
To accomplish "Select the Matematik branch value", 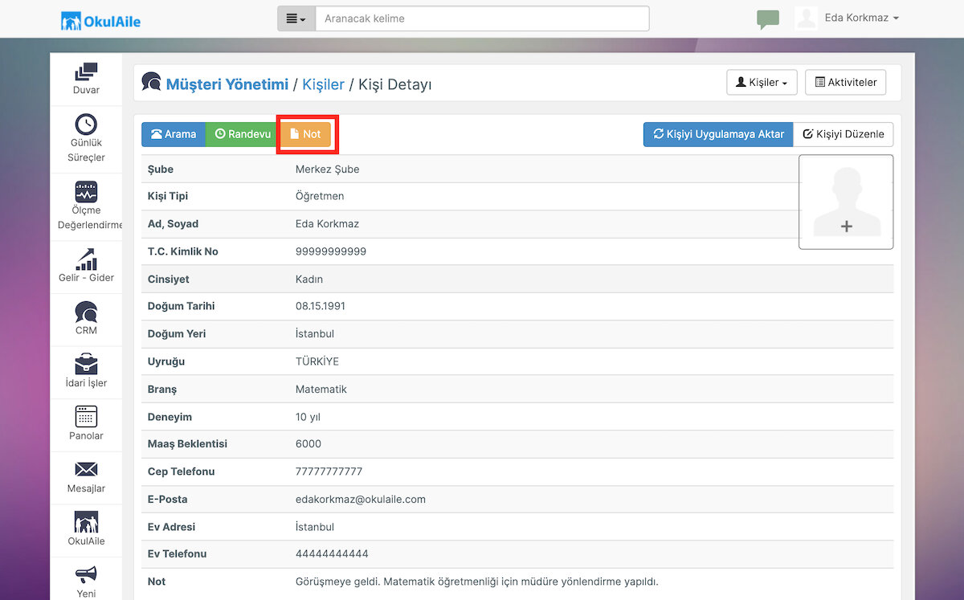I will click(321, 390).
